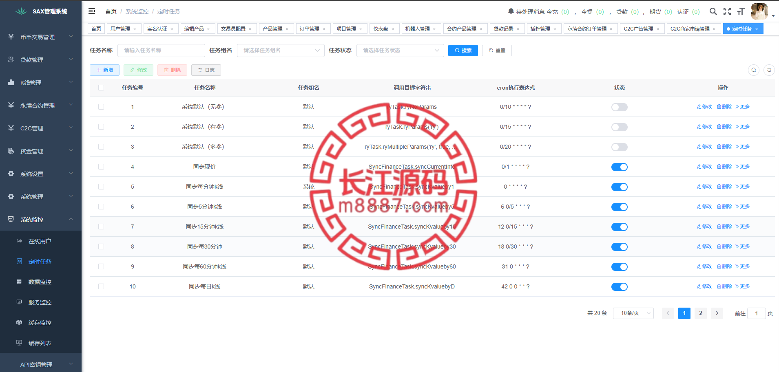Click the 日志 button
The height and width of the screenshot is (372, 779).
[x=206, y=70]
